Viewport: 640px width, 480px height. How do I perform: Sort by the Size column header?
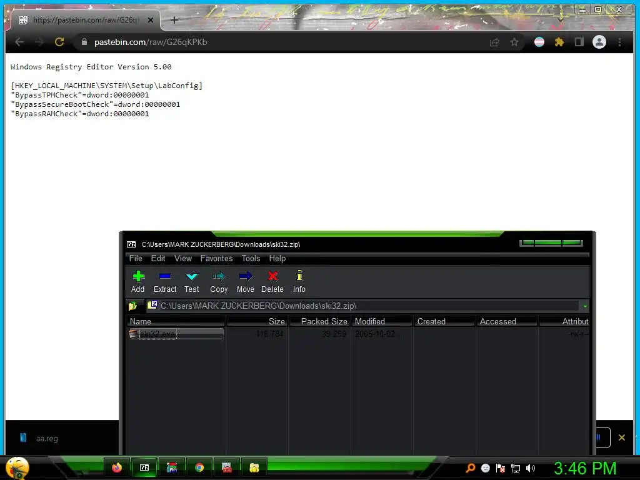click(x=257, y=321)
